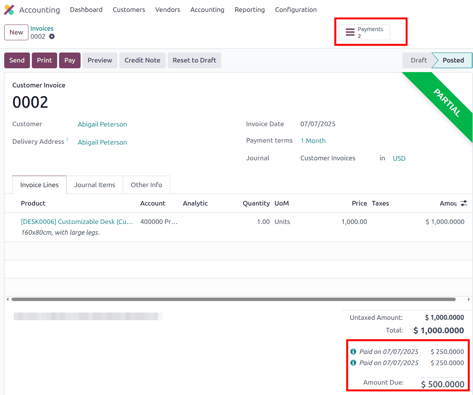Open the Customizable Desk product link
Screen dimensions: 473x395
point(77,222)
